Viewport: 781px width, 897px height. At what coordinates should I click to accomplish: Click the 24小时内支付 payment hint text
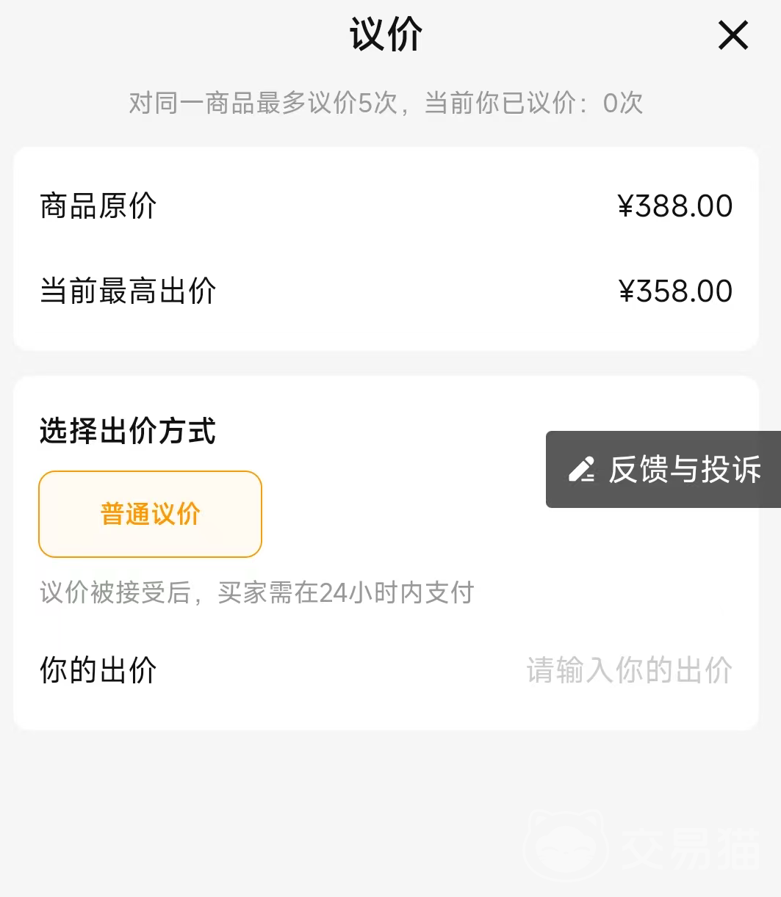tap(397, 592)
